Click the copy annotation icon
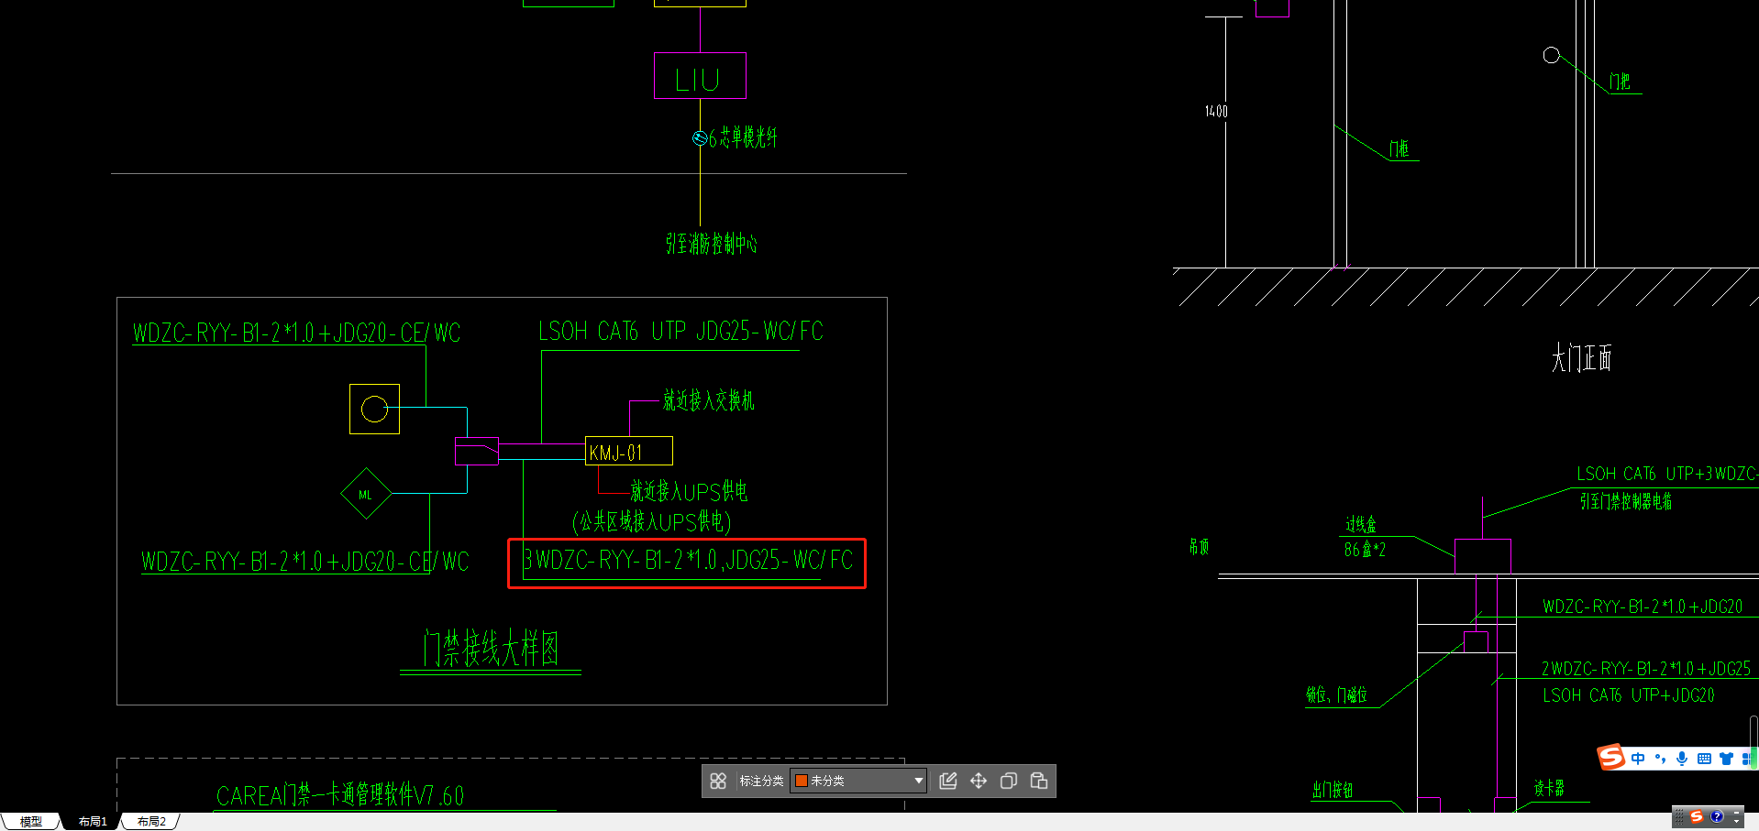Viewport: 1759px width, 831px height. tap(1009, 781)
